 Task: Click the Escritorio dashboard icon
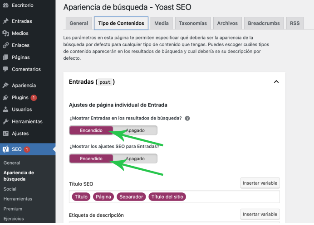6,5
